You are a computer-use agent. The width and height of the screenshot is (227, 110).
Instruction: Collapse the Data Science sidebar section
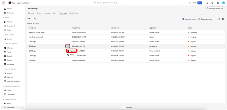pyautogui.click(x=4, y=35)
